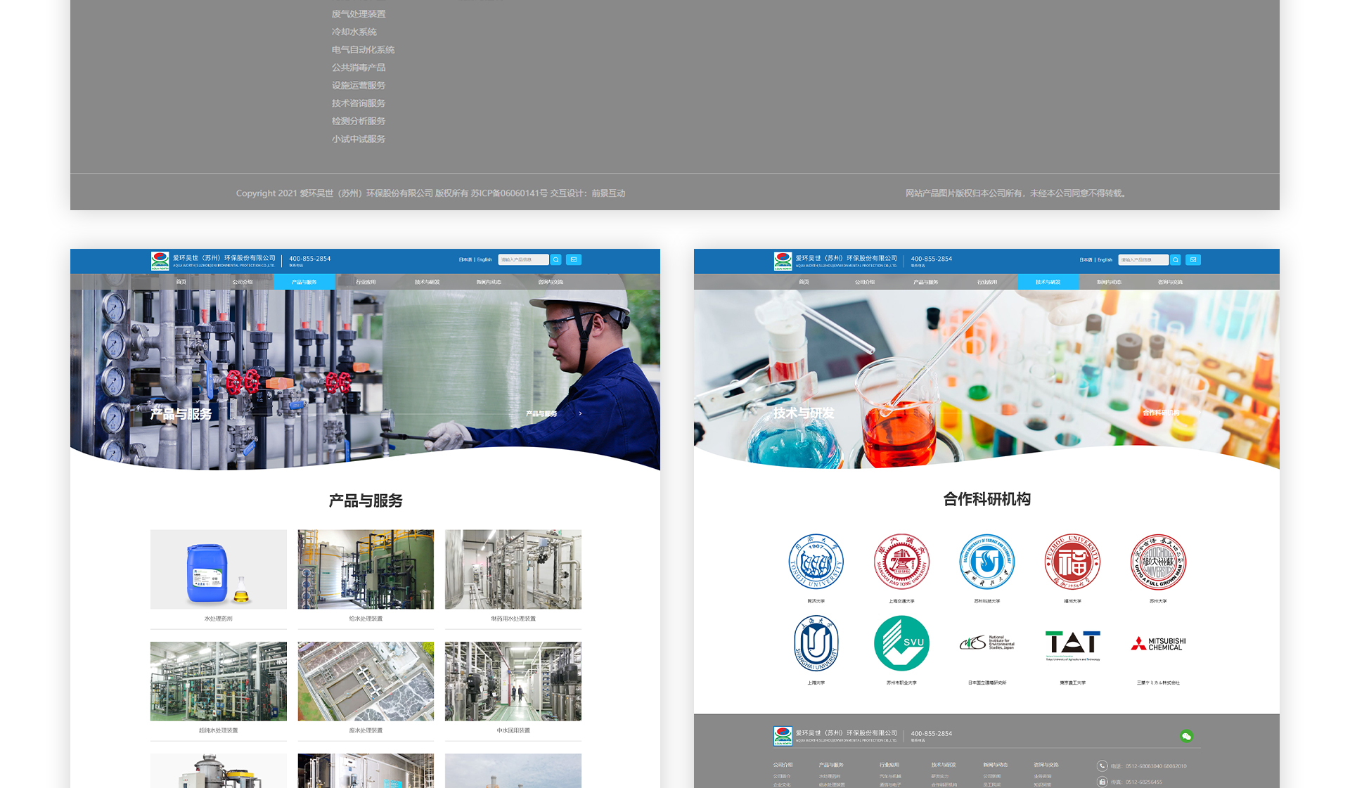Open 首页 tab in right page navigation

pos(804,282)
